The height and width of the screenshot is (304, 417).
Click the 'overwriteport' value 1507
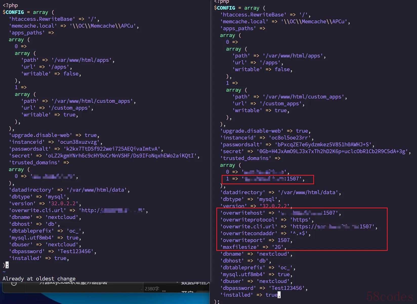coord(283,240)
